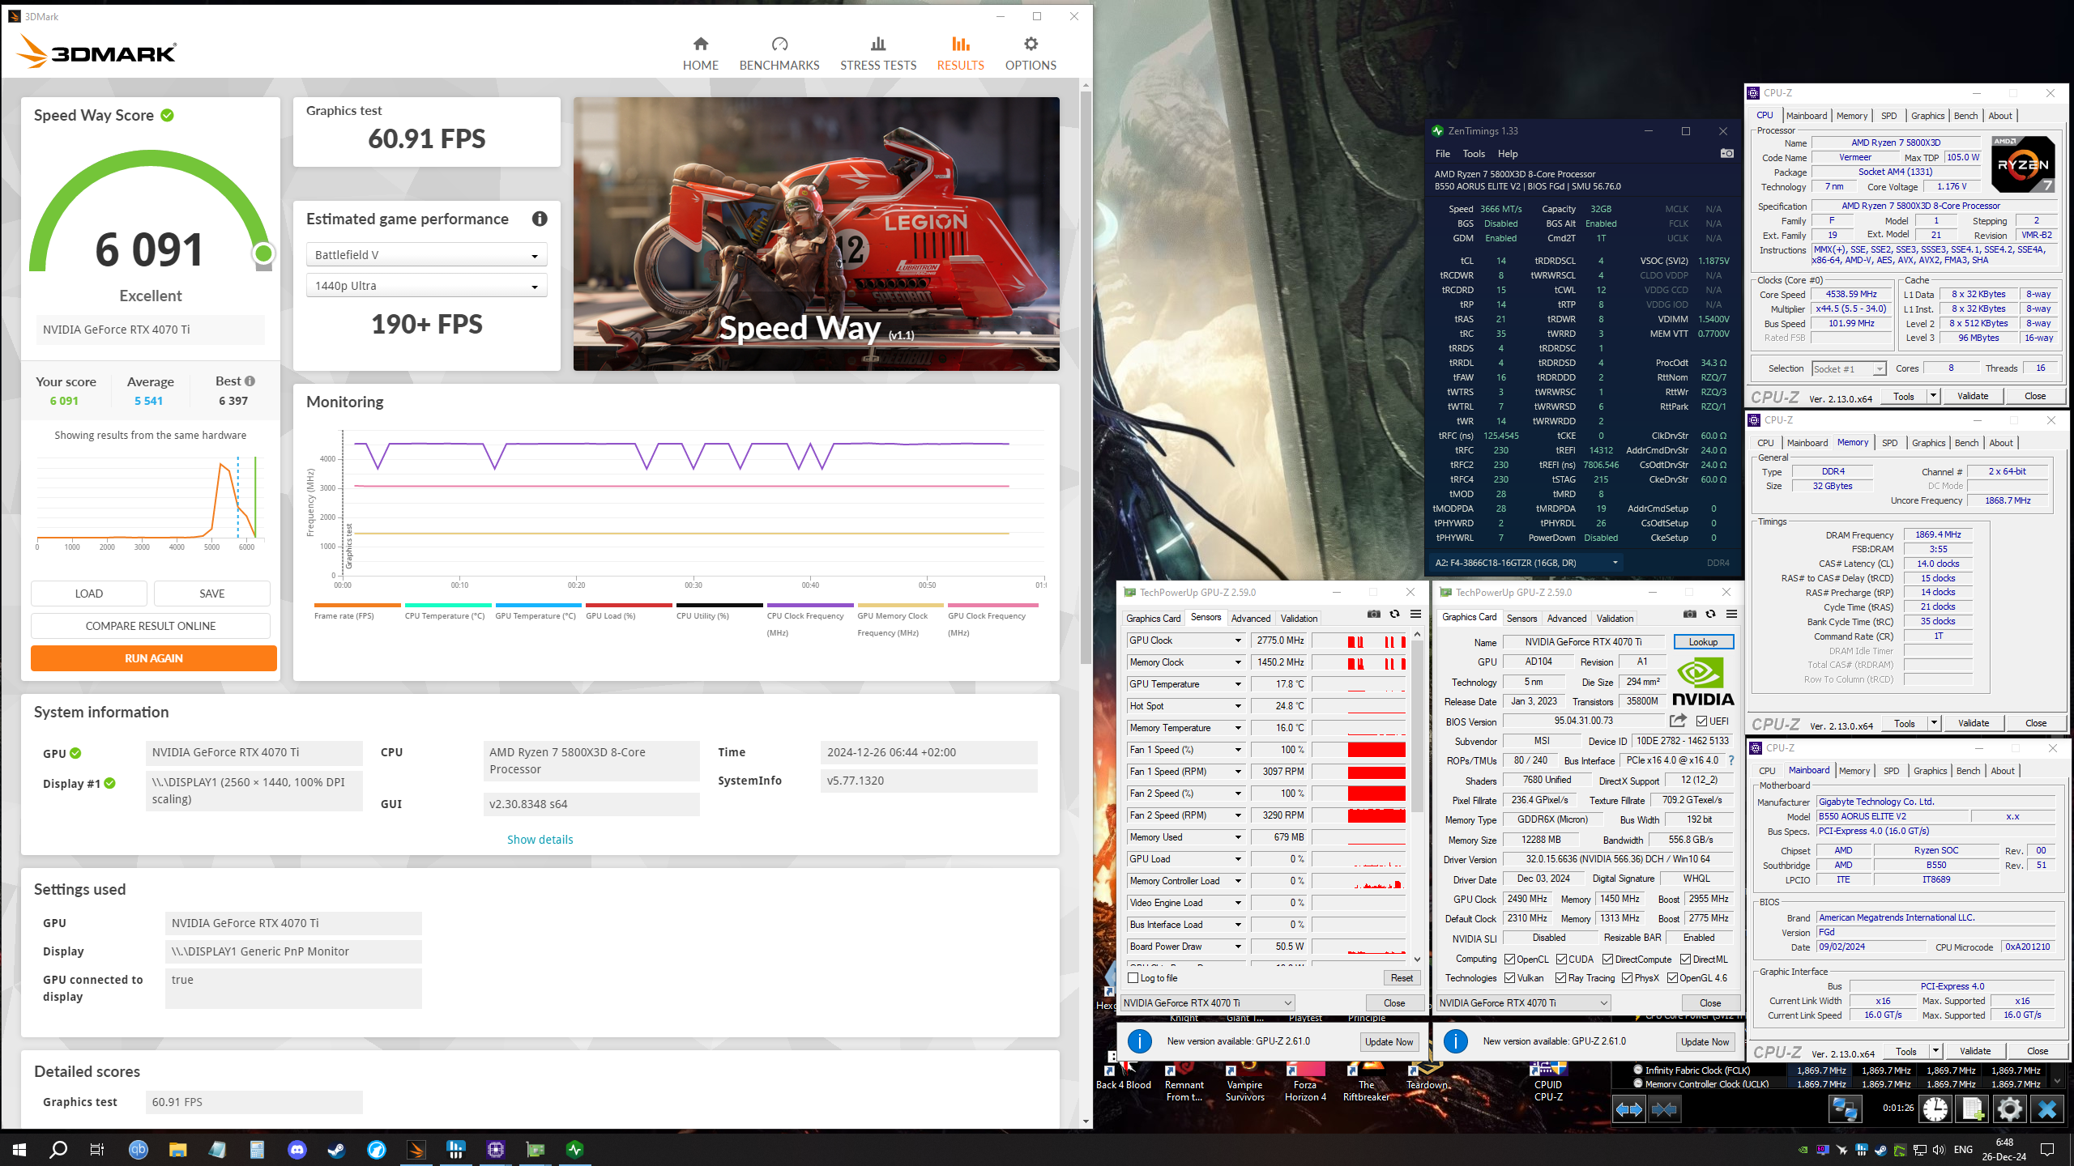The width and height of the screenshot is (2074, 1166).
Task: Click HWiNFO network monitors icon
Action: point(1845,1109)
